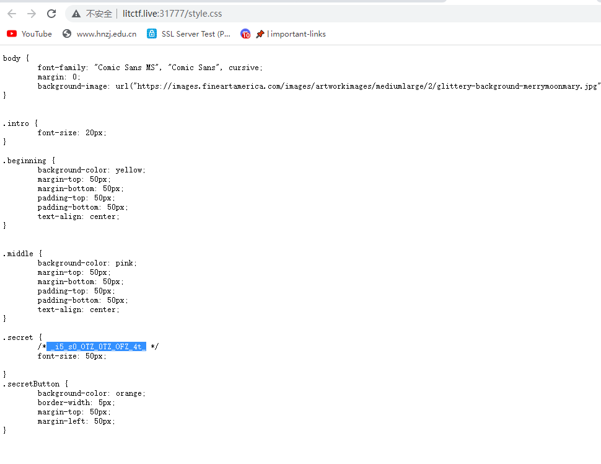Click the SSL Server Test lock icon
601x464 pixels.
tap(152, 33)
